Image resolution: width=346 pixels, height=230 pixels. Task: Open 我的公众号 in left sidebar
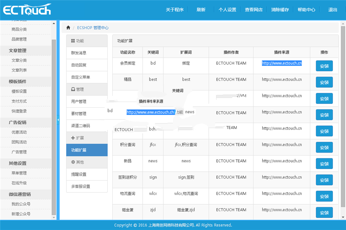click(x=21, y=204)
